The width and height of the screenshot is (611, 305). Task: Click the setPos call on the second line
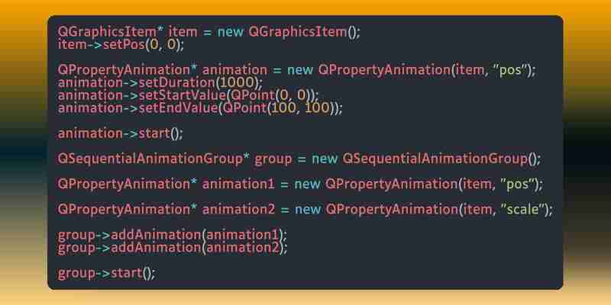tap(124, 45)
